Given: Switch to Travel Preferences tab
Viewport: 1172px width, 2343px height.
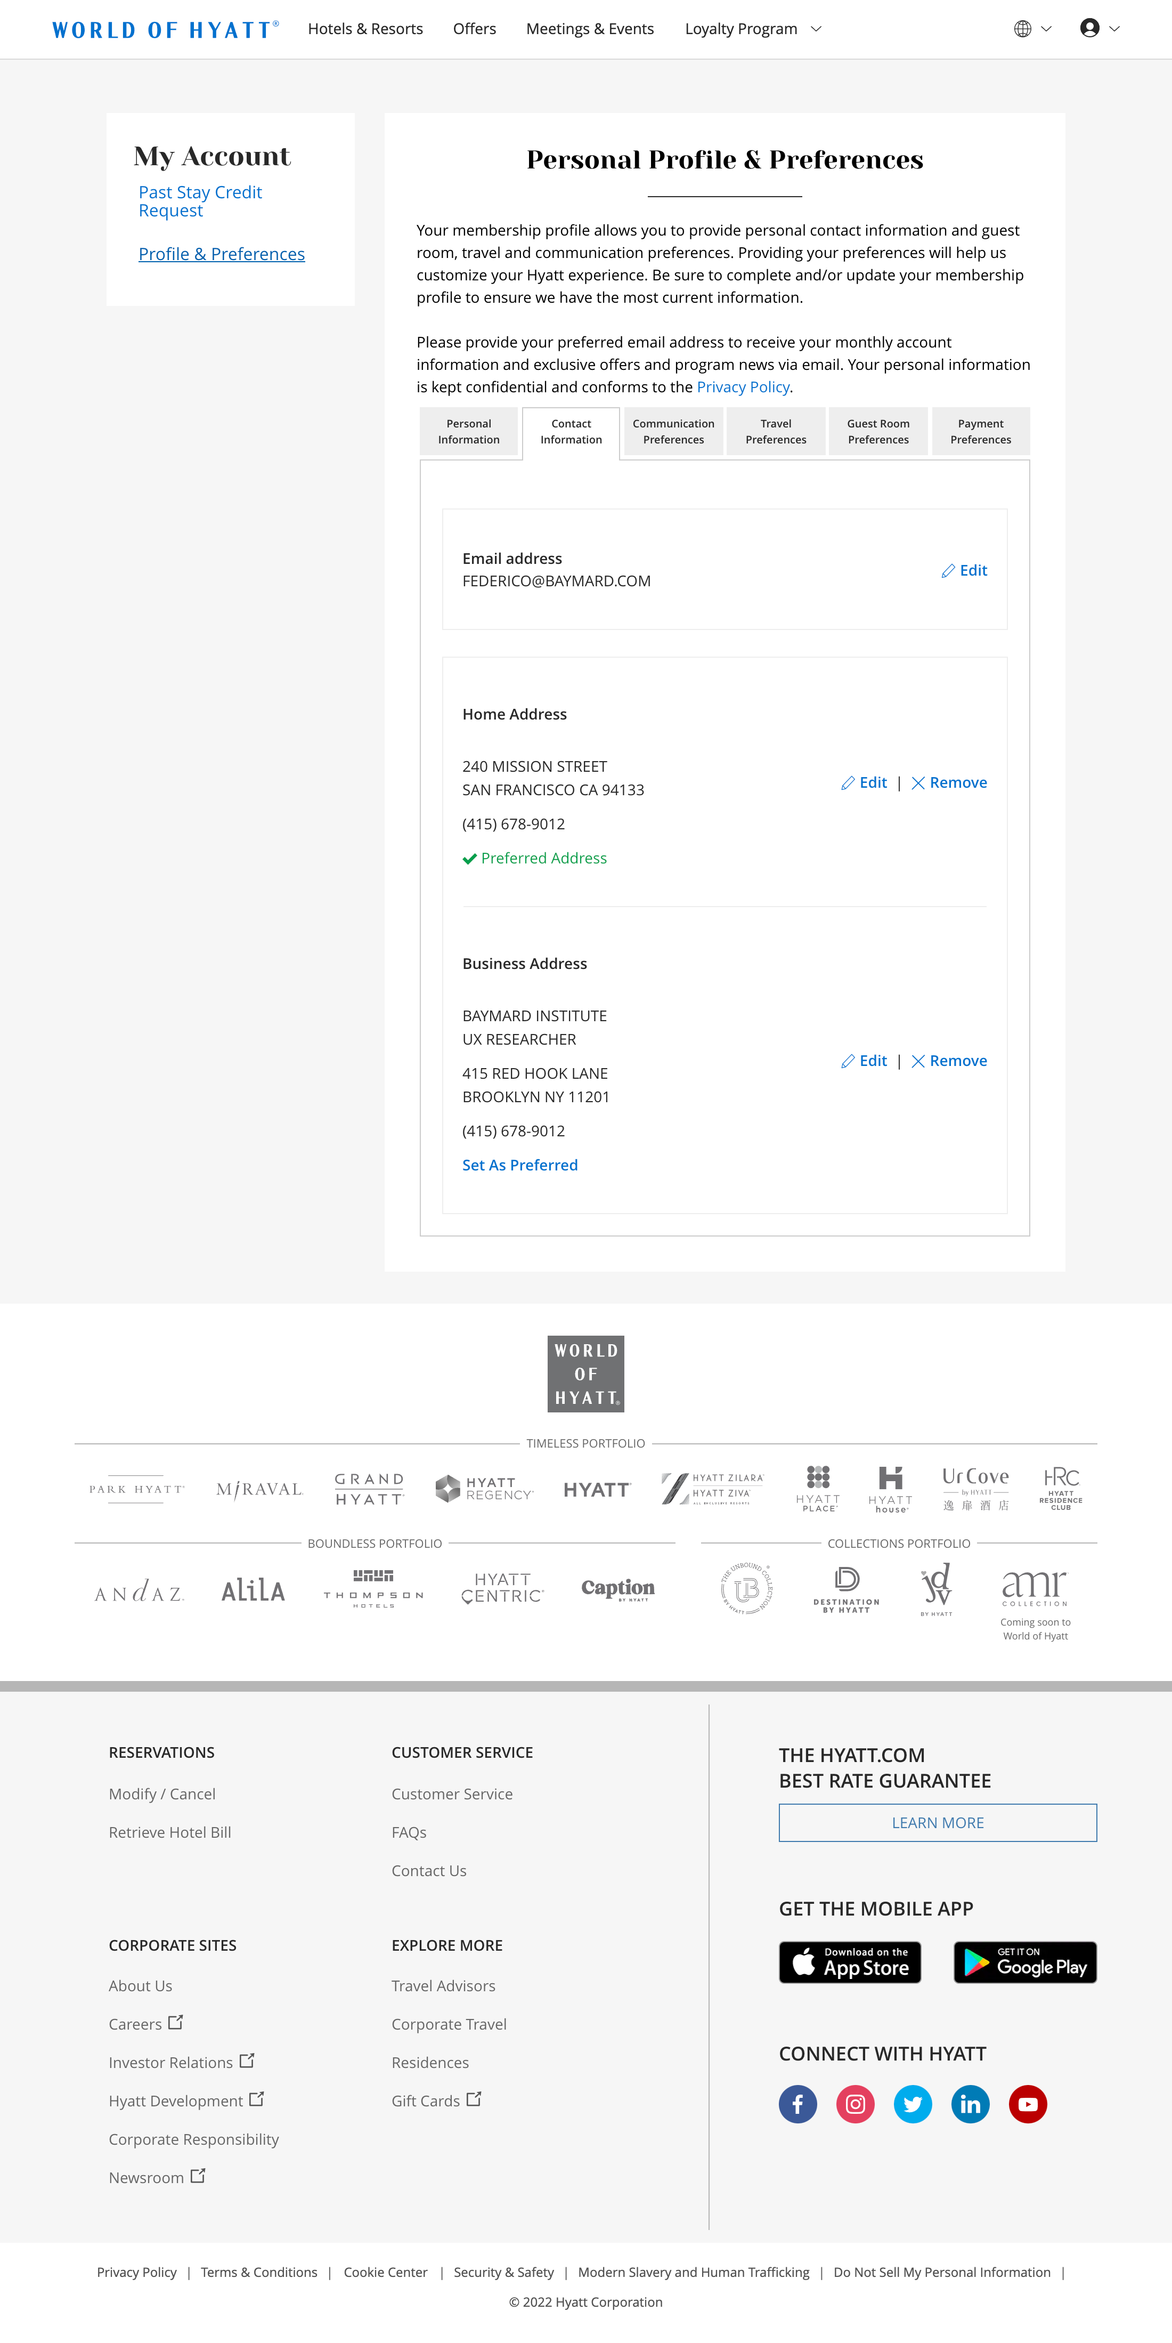Looking at the screenshot, I should (776, 431).
